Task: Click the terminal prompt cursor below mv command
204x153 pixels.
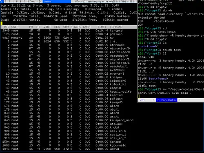Action: pos(139,96)
